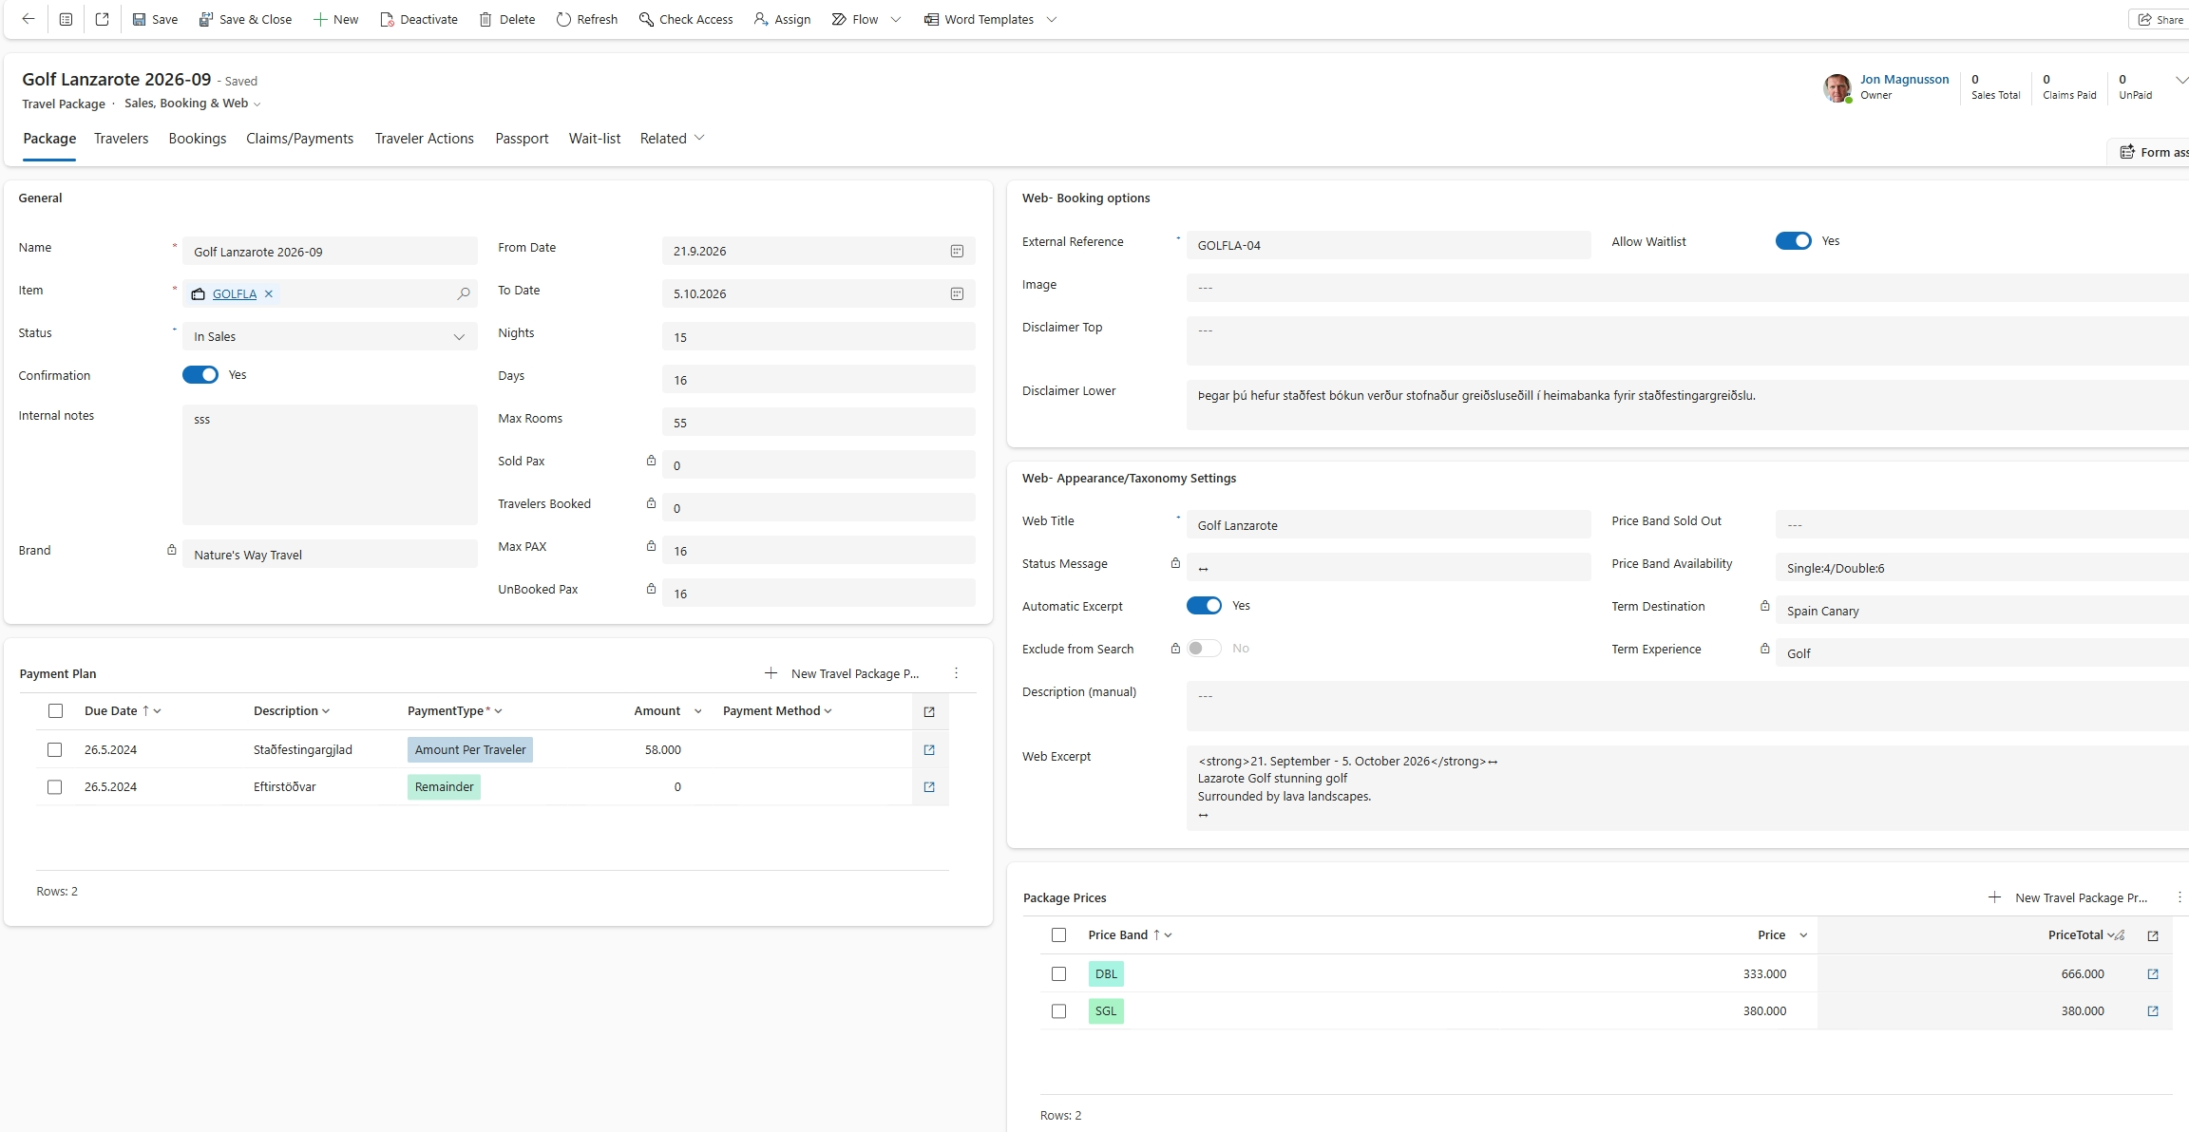This screenshot has width=2189, height=1132.
Task: Refresh the form
Action: click(587, 19)
